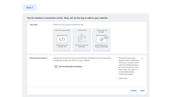Click the 'You've created a conversion action' heading
This screenshot has height=97, width=172.
tap(67, 18)
